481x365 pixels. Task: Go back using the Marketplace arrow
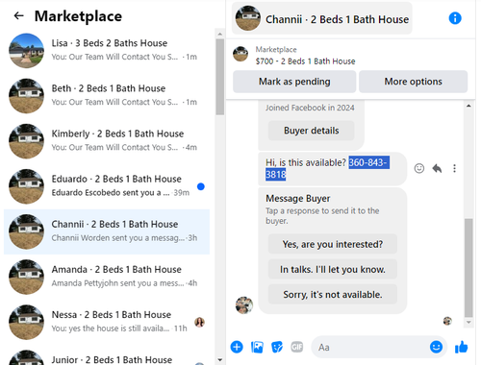(x=19, y=15)
